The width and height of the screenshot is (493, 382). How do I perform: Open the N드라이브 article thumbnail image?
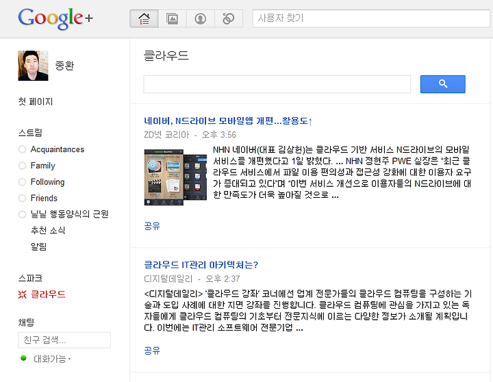175,177
